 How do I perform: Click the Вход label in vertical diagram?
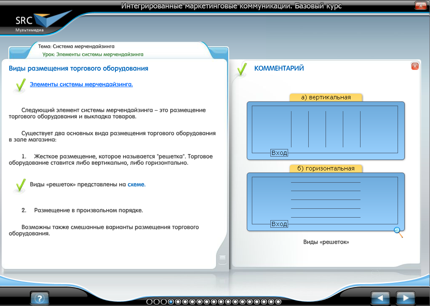(279, 153)
